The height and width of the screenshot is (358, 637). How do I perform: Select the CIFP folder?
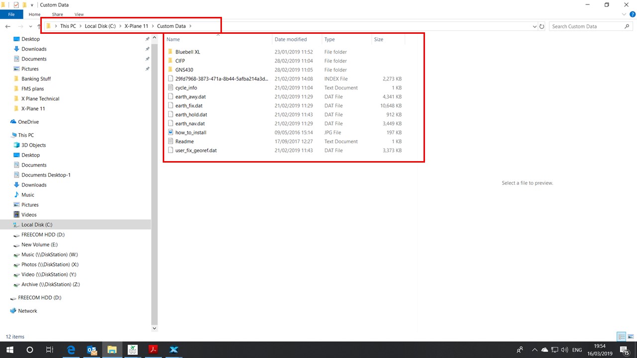point(180,61)
